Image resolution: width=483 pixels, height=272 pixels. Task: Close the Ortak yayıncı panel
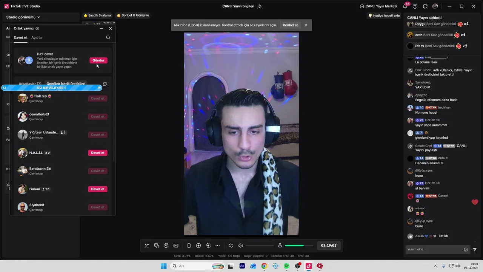110,28
